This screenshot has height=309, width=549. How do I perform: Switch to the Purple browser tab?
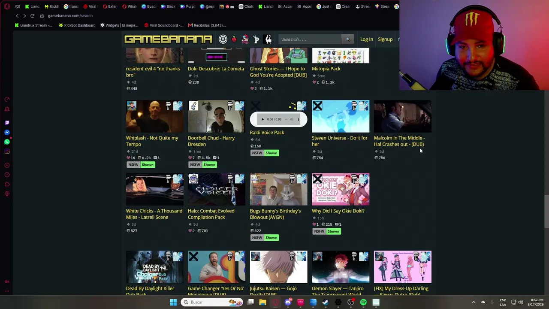click(x=188, y=6)
